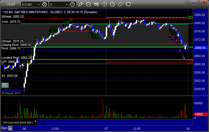The image size is (209, 132).
Task: Click the current price tag 2068.00
Action: (x=200, y=48)
